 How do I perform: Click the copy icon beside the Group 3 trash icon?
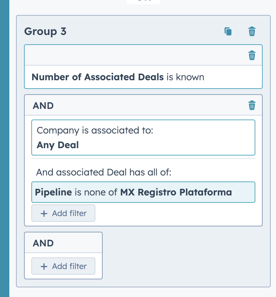click(x=228, y=31)
